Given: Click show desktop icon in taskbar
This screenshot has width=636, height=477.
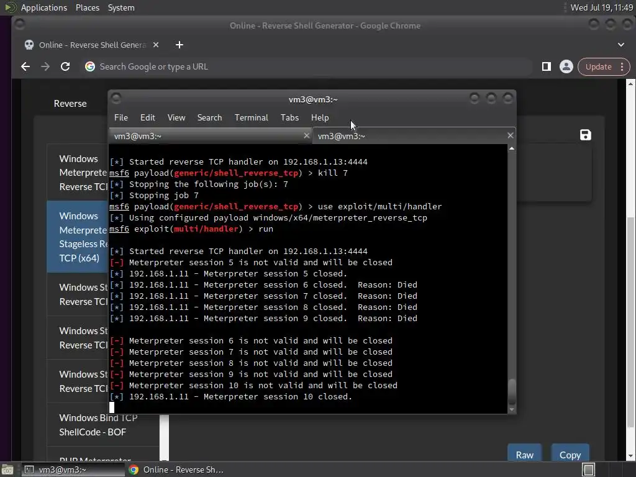Looking at the screenshot, I should pos(7,470).
